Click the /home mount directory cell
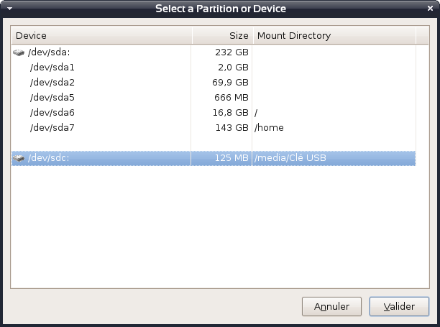The width and height of the screenshot is (440, 327). (x=270, y=128)
